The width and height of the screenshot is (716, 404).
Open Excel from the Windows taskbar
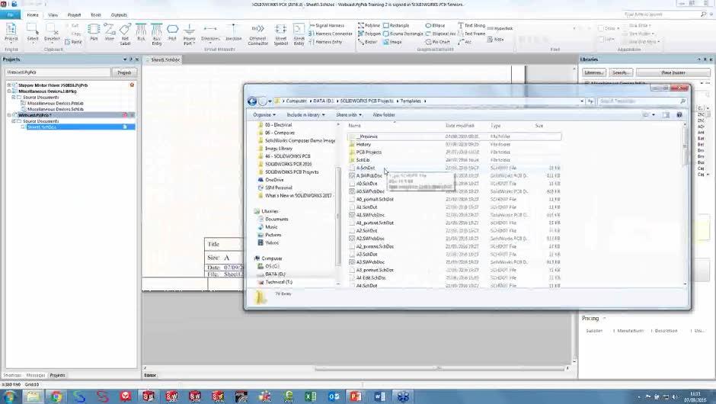(311, 396)
